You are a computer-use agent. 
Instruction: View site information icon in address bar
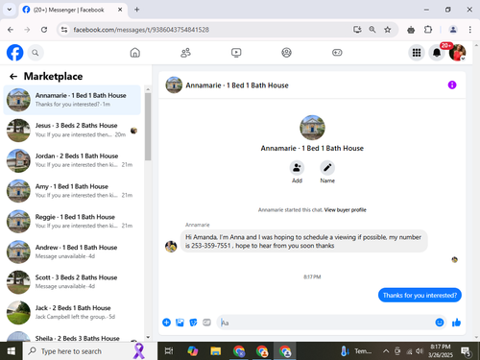point(64,30)
